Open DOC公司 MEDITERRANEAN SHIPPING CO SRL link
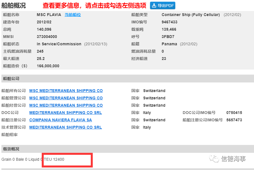Screen dimensions: 254x170 tap(66, 113)
